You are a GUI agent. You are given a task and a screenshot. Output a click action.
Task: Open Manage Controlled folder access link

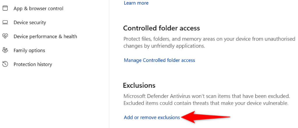pyautogui.click(x=159, y=60)
